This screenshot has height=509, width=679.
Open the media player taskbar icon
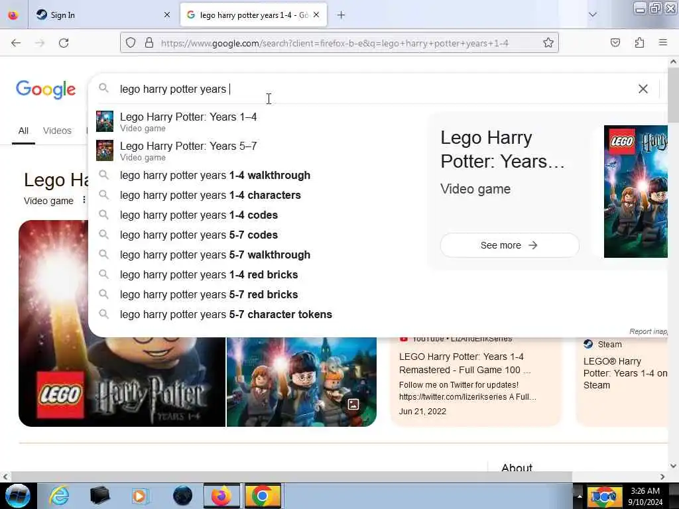click(x=140, y=496)
